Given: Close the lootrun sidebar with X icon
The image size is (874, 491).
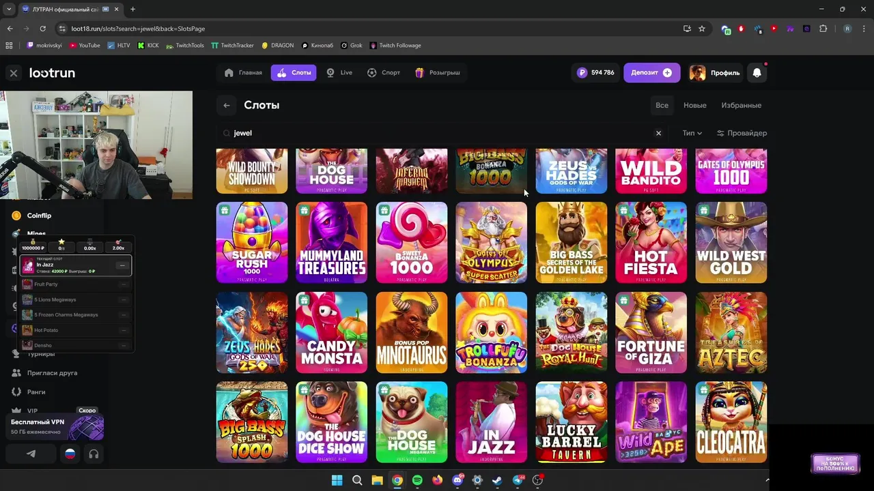Looking at the screenshot, I should (14, 73).
